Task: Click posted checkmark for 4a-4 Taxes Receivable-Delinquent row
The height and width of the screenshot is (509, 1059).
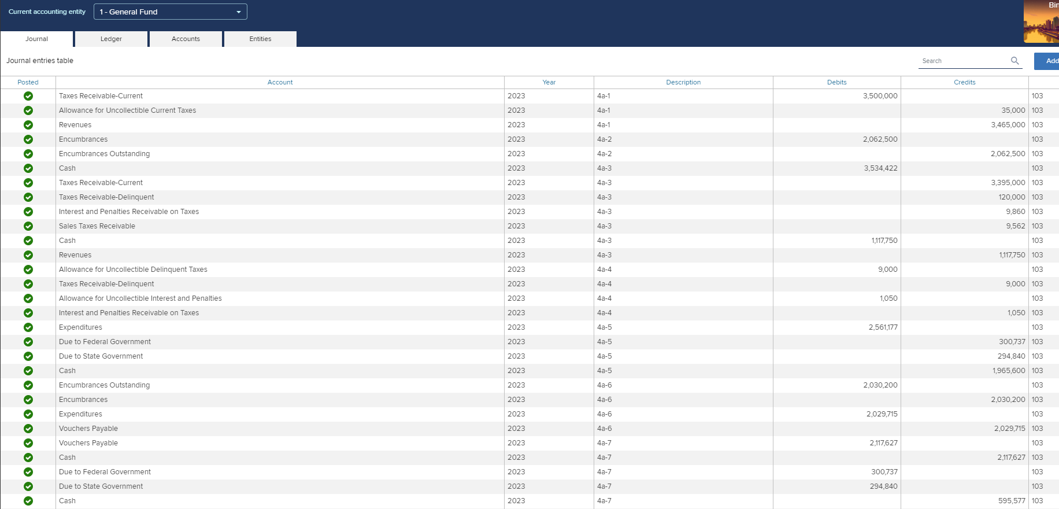Action: [28, 284]
